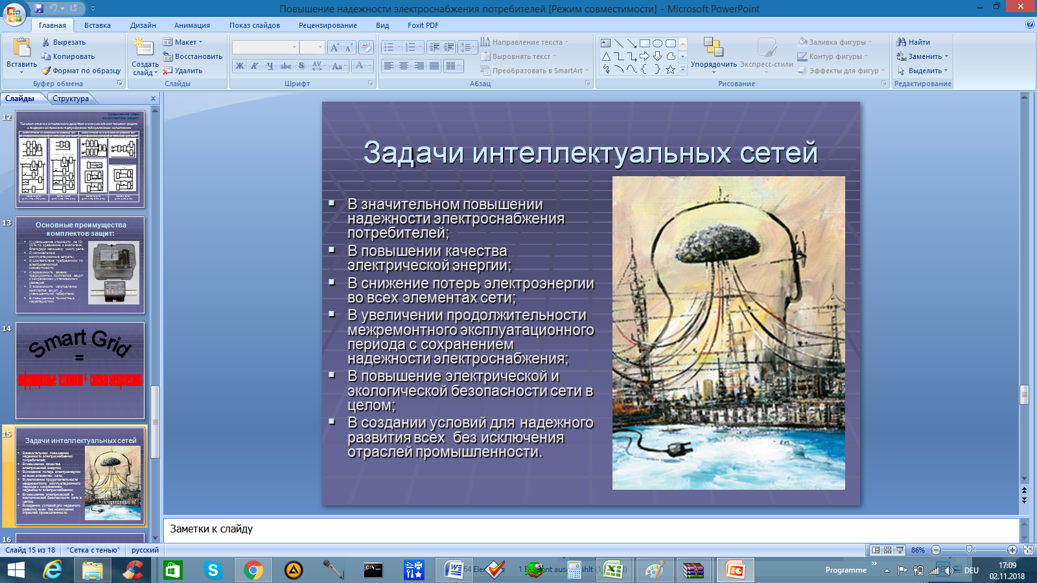Select slide 14 Smart Grid thumbnail
The width and height of the screenshot is (1037, 583).
(80, 371)
